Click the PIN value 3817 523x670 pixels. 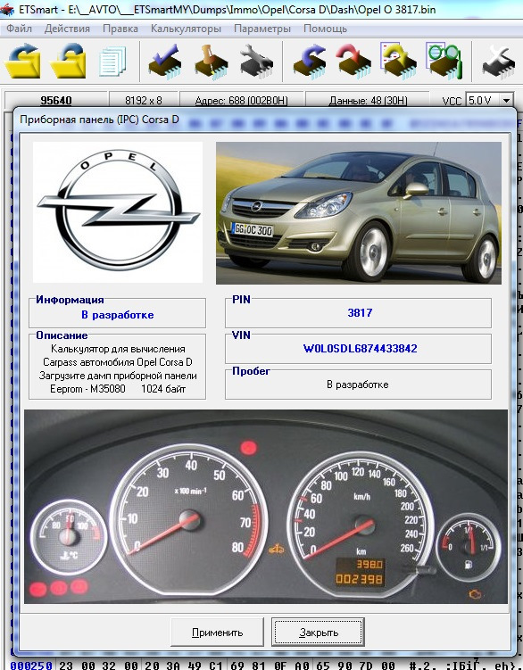pos(360,313)
